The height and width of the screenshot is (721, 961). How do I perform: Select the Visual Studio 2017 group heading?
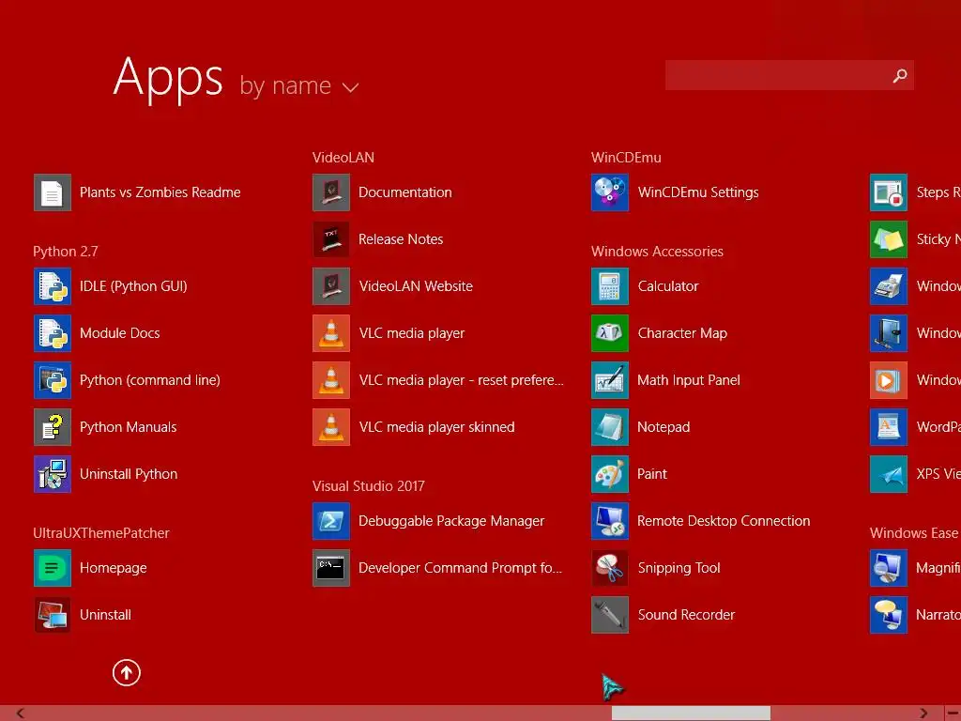coord(368,486)
